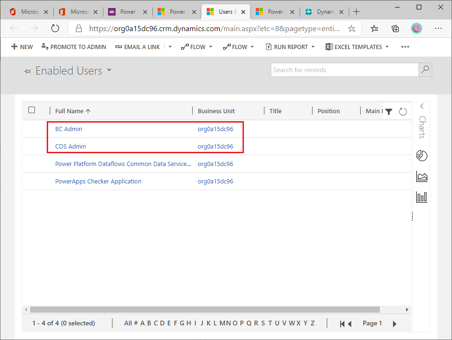Open the RUN REPORT dropdown

pyautogui.click(x=290, y=47)
